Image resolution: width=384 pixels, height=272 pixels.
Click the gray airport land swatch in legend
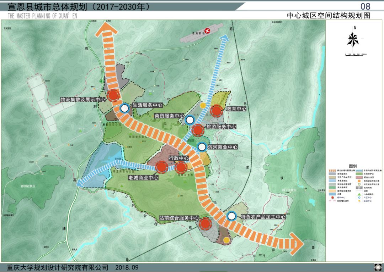(359, 188)
